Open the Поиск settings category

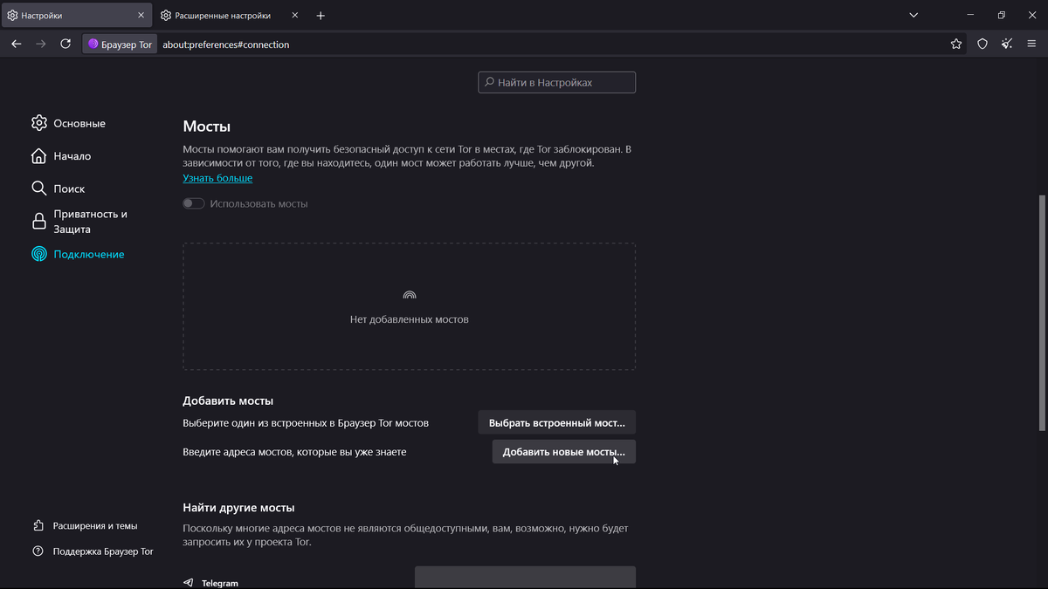58,188
